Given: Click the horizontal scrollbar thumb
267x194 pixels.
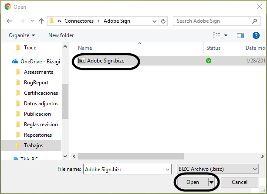Looking at the screenshot, I should 131,156.
